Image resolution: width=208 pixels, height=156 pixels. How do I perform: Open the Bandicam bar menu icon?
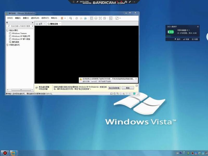[x=74, y=2]
